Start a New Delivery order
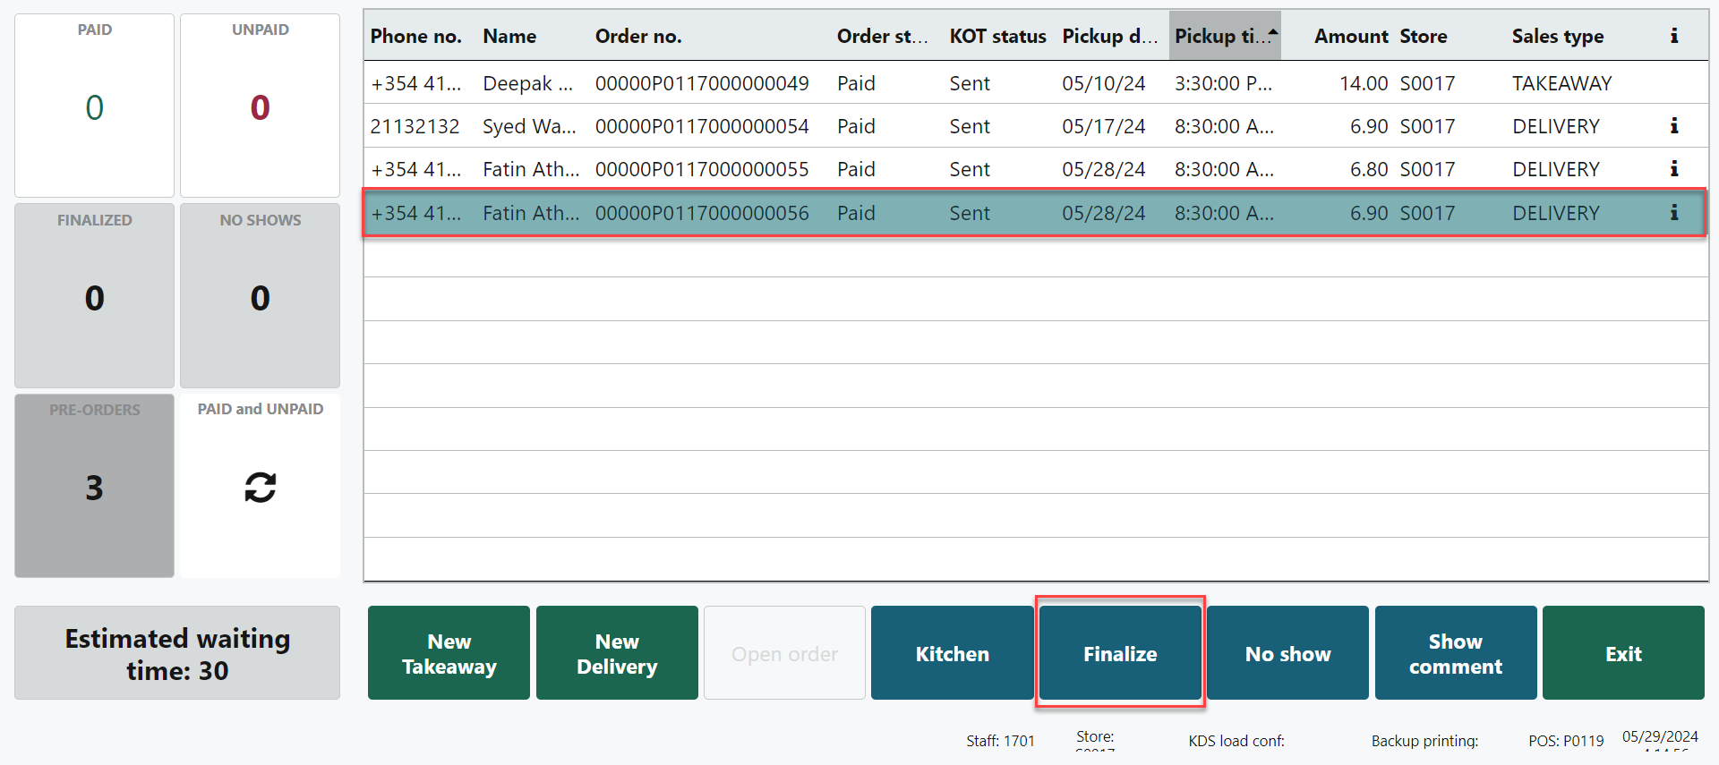 [617, 653]
